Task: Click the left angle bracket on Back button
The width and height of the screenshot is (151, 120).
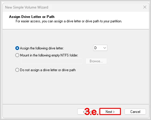Action: pyautogui.click(x=84, y=112)
